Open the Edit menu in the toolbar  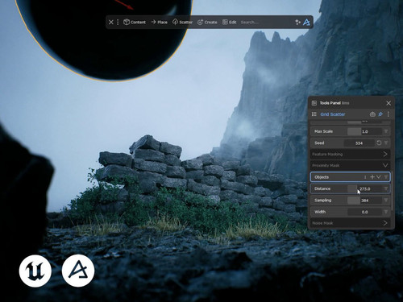tap(229, 22)
